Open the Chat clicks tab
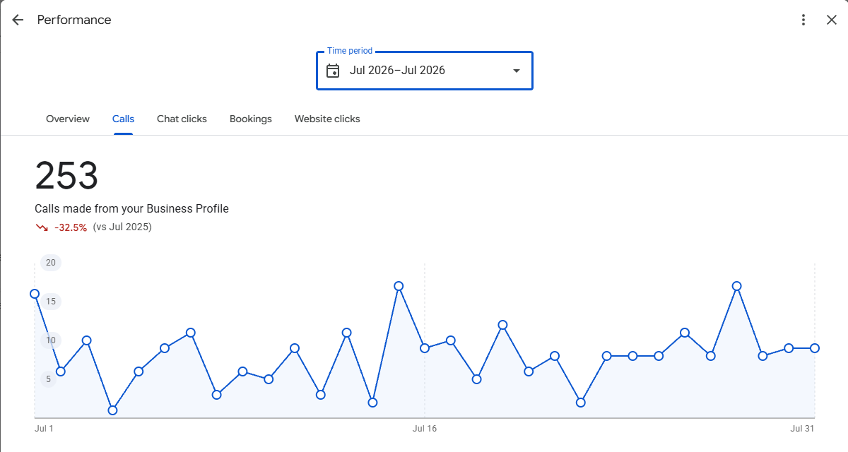The image size is (848, 452). point(182,119)
